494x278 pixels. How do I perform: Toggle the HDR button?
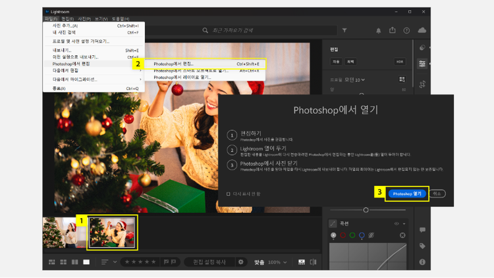click(400, 62)
